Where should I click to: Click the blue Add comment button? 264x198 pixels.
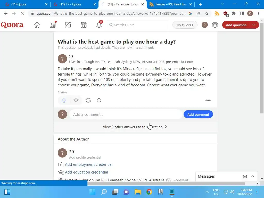(198, 114)
